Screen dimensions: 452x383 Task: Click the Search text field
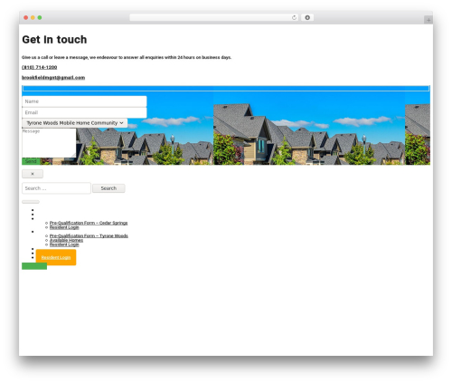tap(56, 188)
